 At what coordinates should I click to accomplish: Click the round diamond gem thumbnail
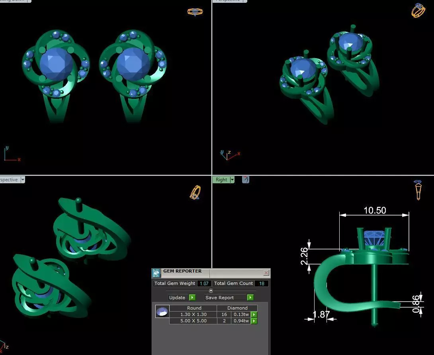click(x=162, y=312)
